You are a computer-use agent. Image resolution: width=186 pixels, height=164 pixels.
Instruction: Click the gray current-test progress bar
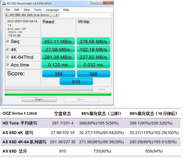click(x=49, y=89)
